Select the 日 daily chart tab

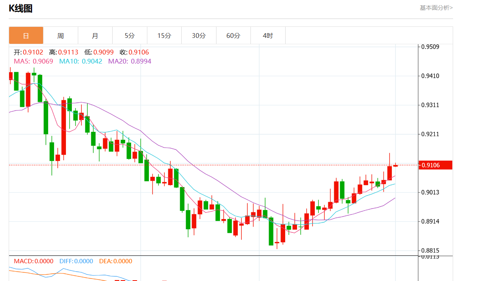[26, 36]
